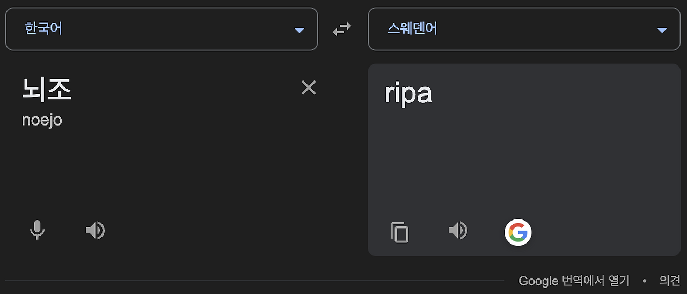The width and height of the screenshot is (687, 294).
Task: Expand the target language dropdown arrow
Action: pos(662,30)
